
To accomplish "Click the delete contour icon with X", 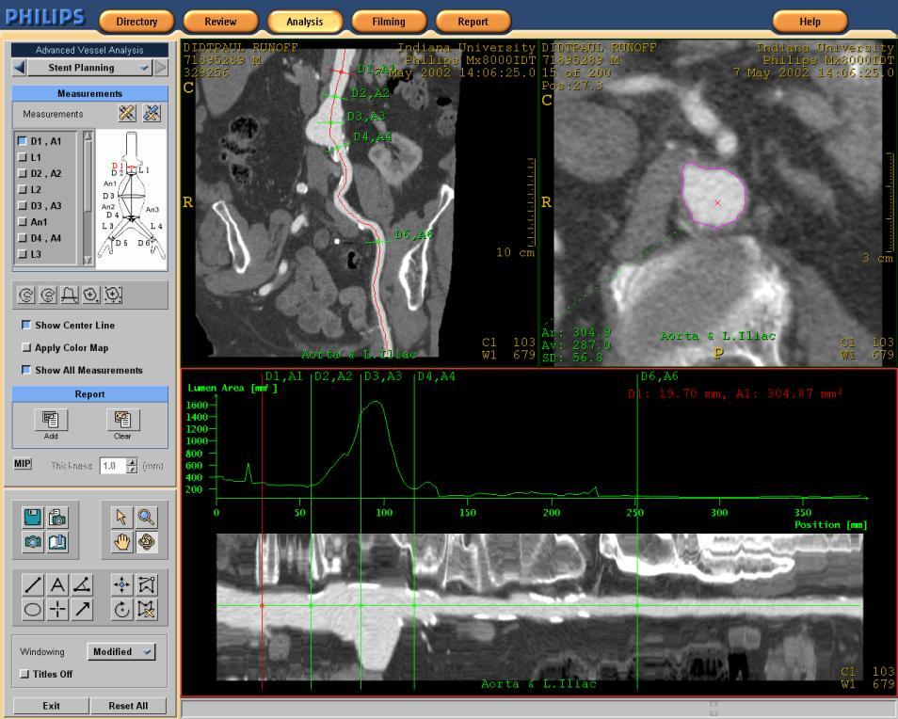I will click(147, 610).
